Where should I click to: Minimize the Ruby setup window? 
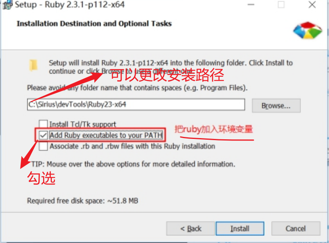coord(251,5)
